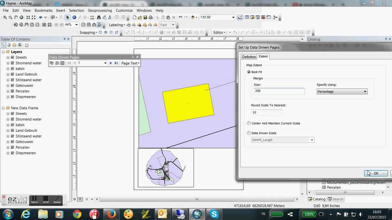Open the ModelBuilder window icon
Viewport: 392px width, 220px height.
point(275,17)
